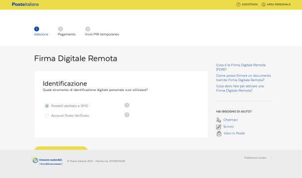
Task: Click the Assistenza question mark icon
Action: [x=238, y=4]
